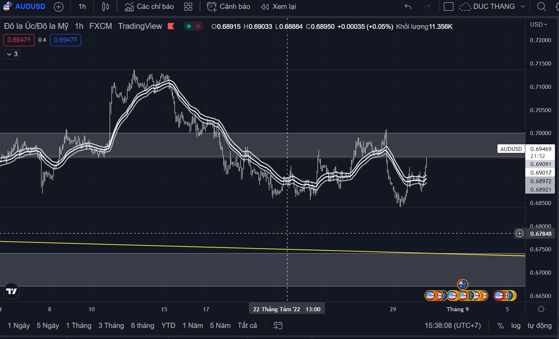Expand the arrow next to DUC THANG
Screen dimensions: 559x339
tap(523, 7)
